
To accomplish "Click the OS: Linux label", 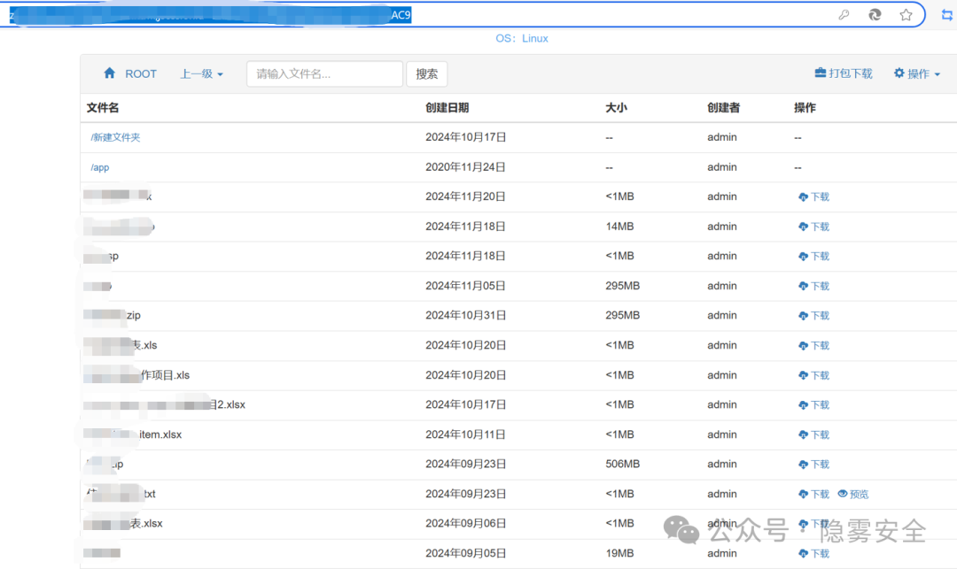I will (x=522, y=38).
